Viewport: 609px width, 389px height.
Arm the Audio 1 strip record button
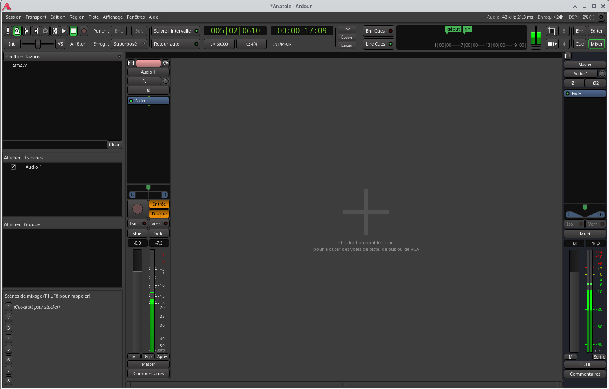[x=137, y=209]
